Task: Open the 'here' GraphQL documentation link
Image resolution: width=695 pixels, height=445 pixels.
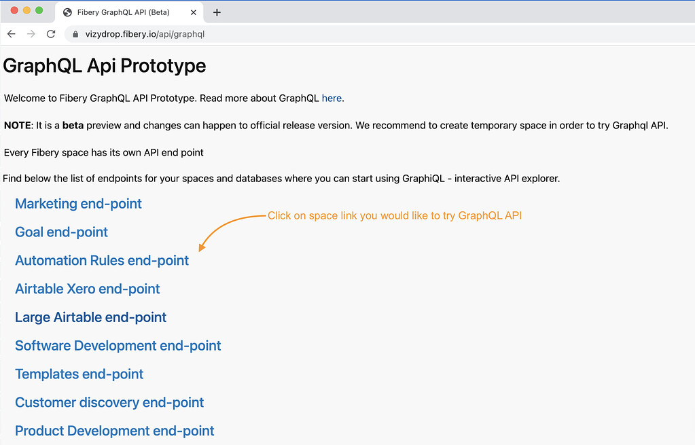Action: click(332, 98)
